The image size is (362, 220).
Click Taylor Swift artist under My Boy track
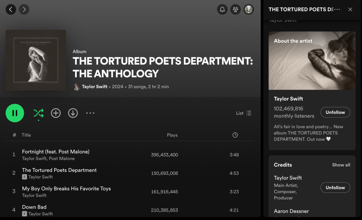[x=34, y=196]
